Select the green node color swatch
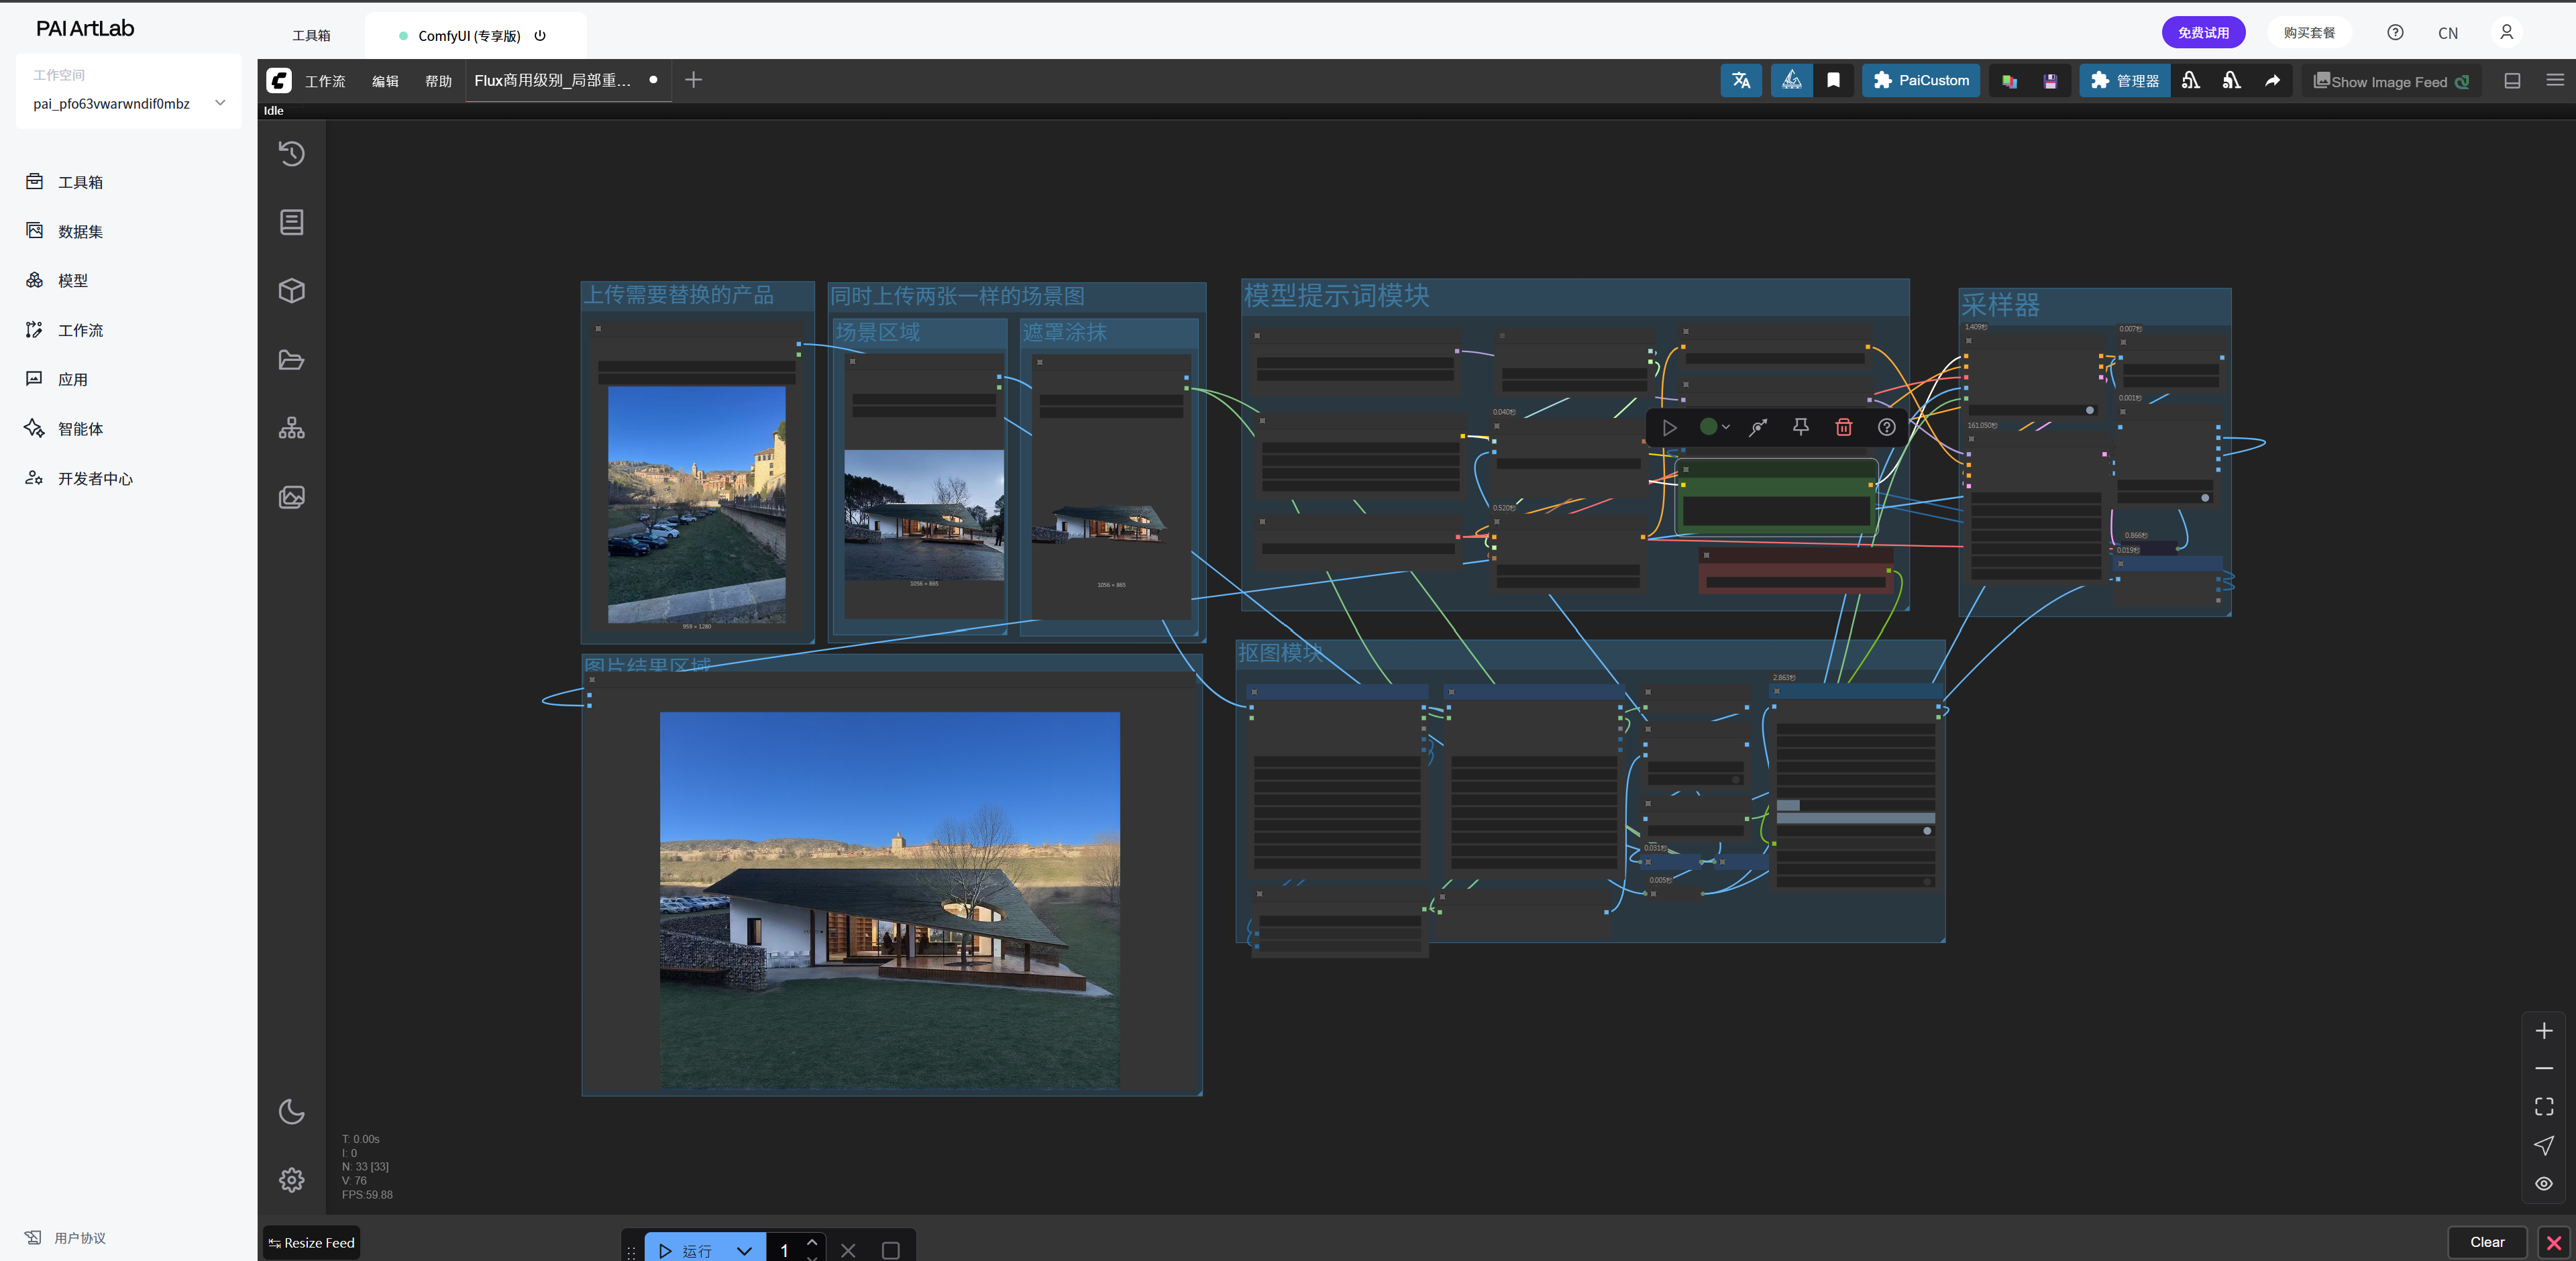Screen dimensions: 2576x1261 pos(1708,427)
